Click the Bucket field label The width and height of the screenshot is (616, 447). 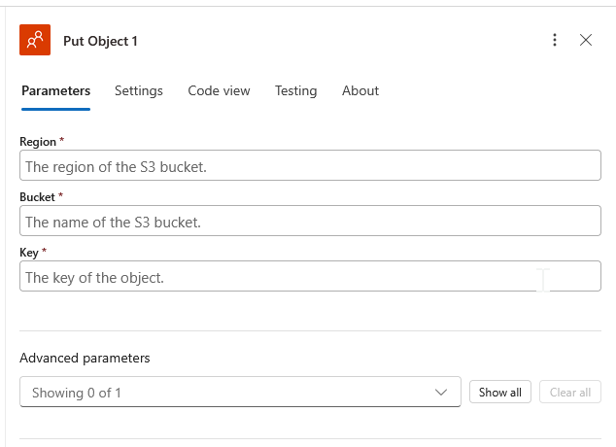pos(38,197)
